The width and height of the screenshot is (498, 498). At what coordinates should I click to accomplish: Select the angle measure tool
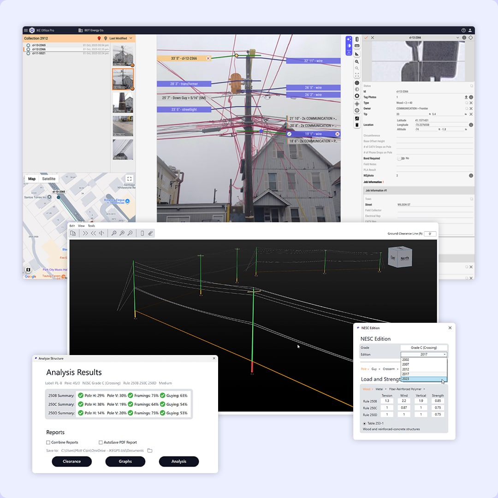[x=357, y=53]
